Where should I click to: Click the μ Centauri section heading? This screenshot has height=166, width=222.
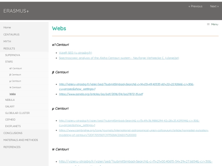60,108
